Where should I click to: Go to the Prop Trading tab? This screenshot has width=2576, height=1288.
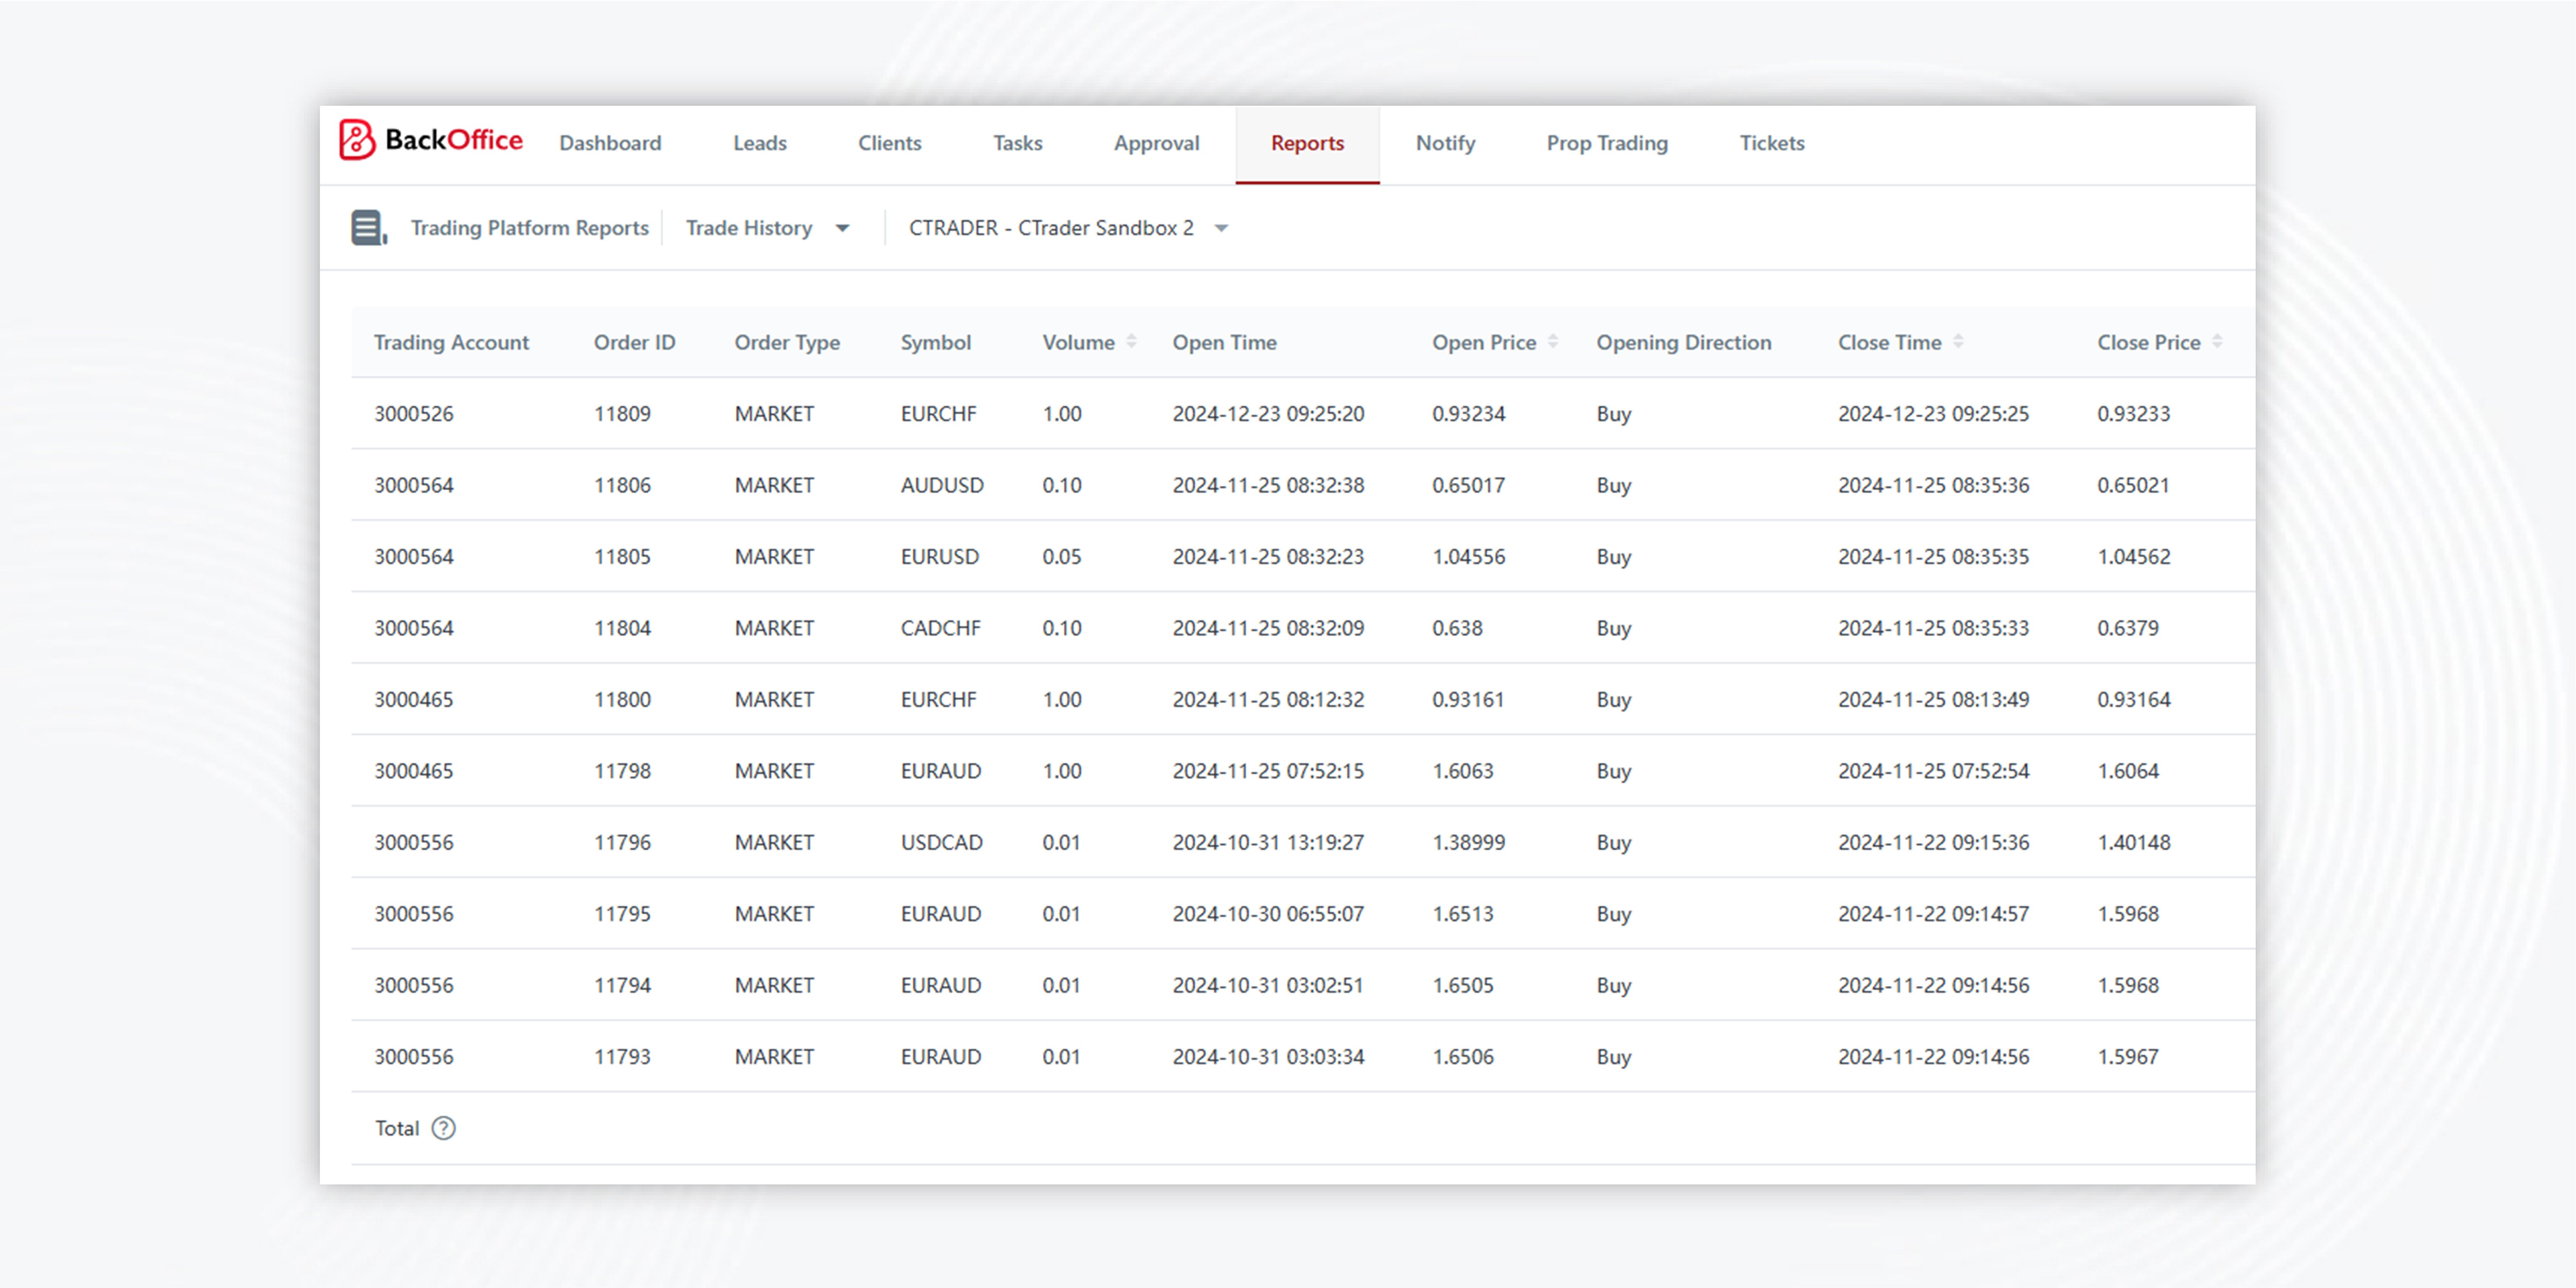click(1607, 143)
